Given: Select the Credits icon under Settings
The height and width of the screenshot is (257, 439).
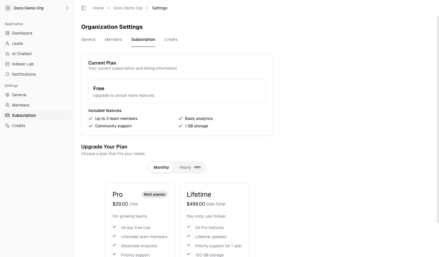Looking at the screenshot, I should point(7,126).
